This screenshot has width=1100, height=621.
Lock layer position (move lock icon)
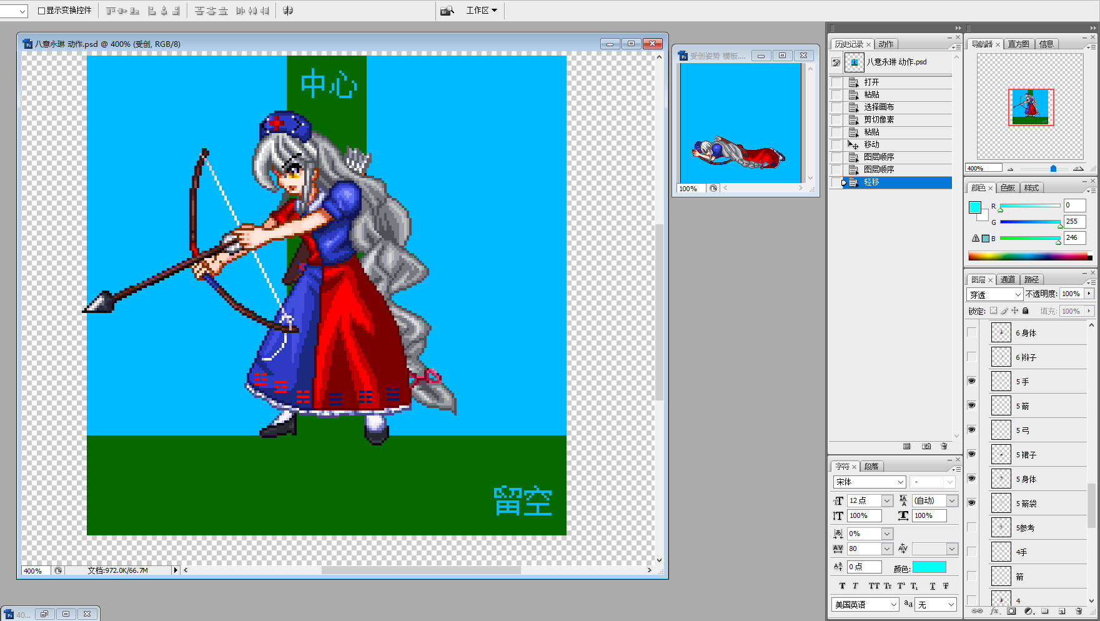1015,310
